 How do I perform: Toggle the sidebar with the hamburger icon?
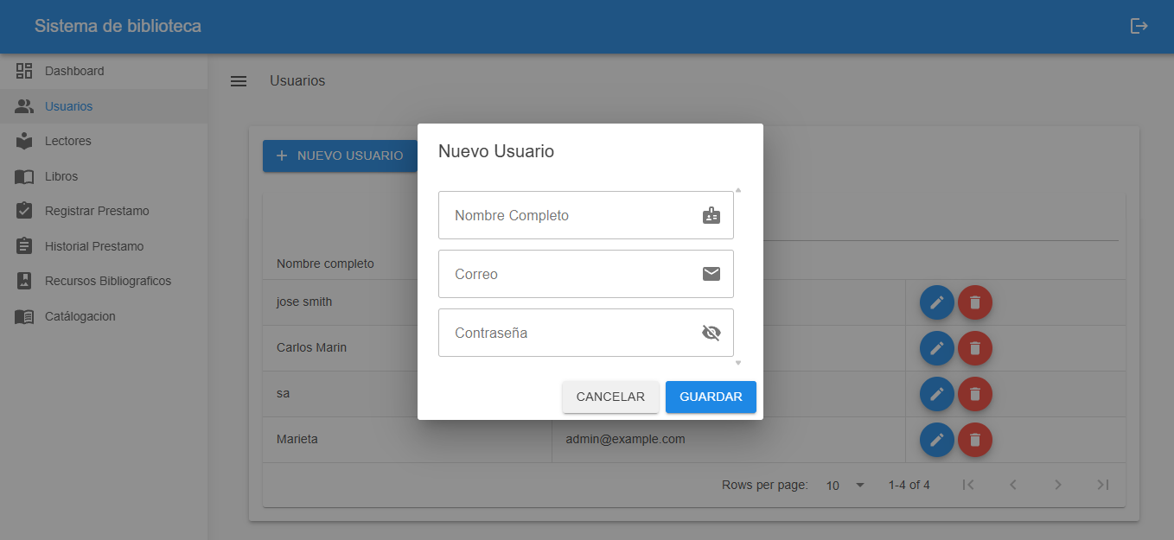(239, 80)
